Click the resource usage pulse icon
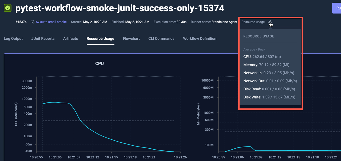 (x=270, y=22)
